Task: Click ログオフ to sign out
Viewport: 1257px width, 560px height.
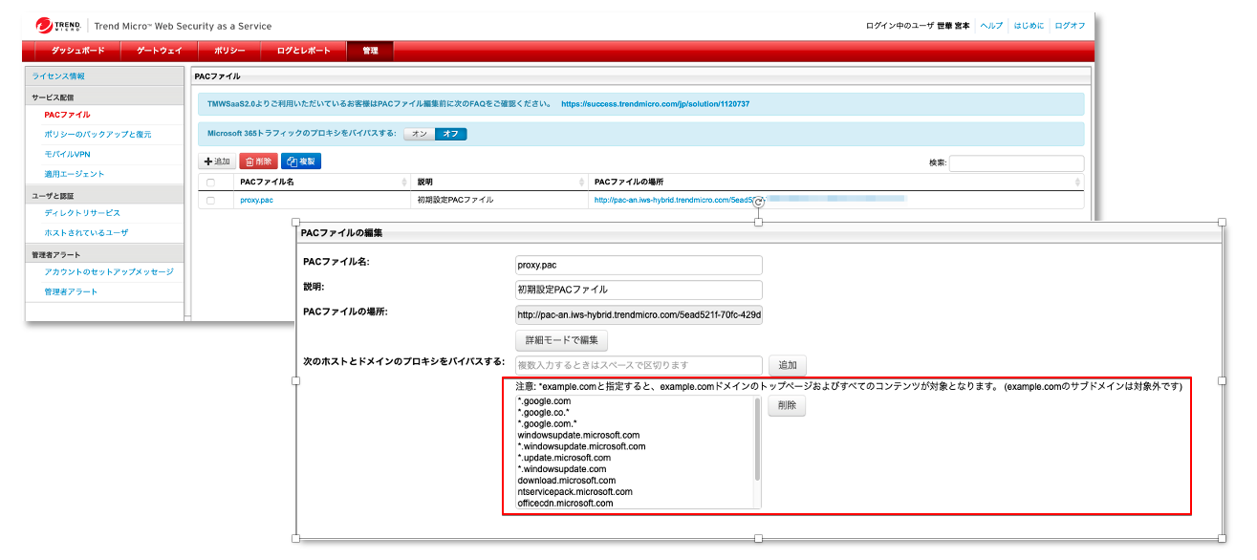Action: click(x=1070, y=26)
